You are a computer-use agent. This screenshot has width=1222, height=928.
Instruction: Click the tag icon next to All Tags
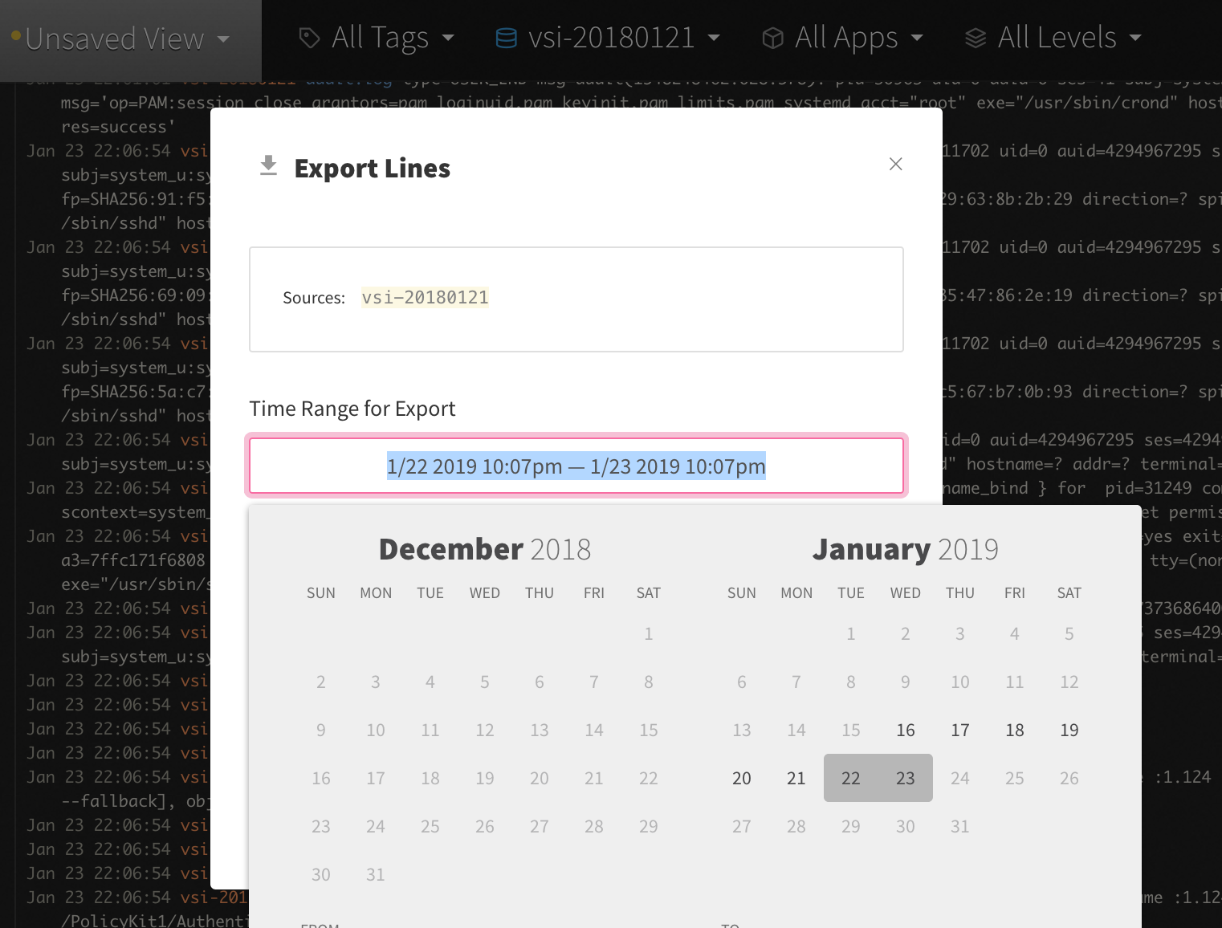309,37
